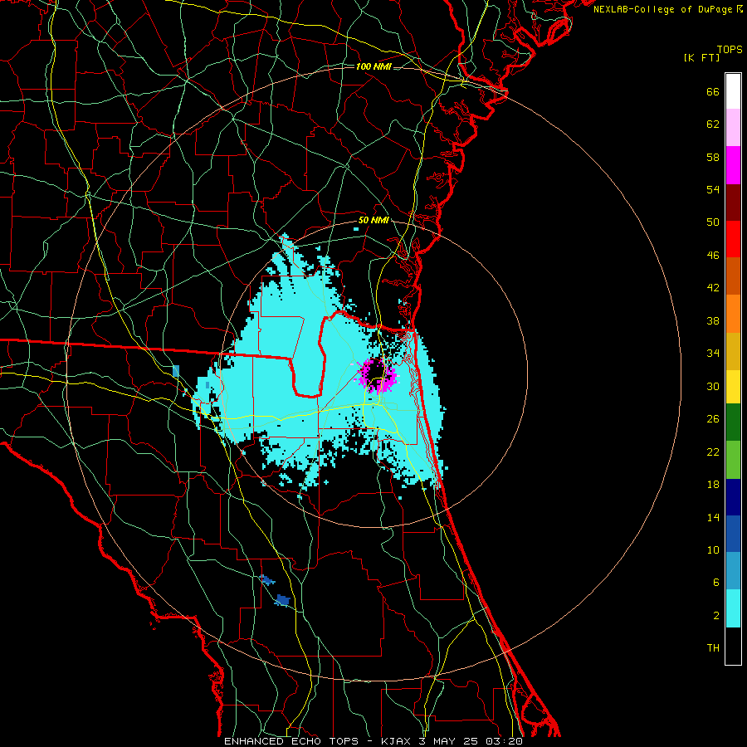Click the light pink legend swatch
This screenshot has width=747, height=747.
[733, 127]
